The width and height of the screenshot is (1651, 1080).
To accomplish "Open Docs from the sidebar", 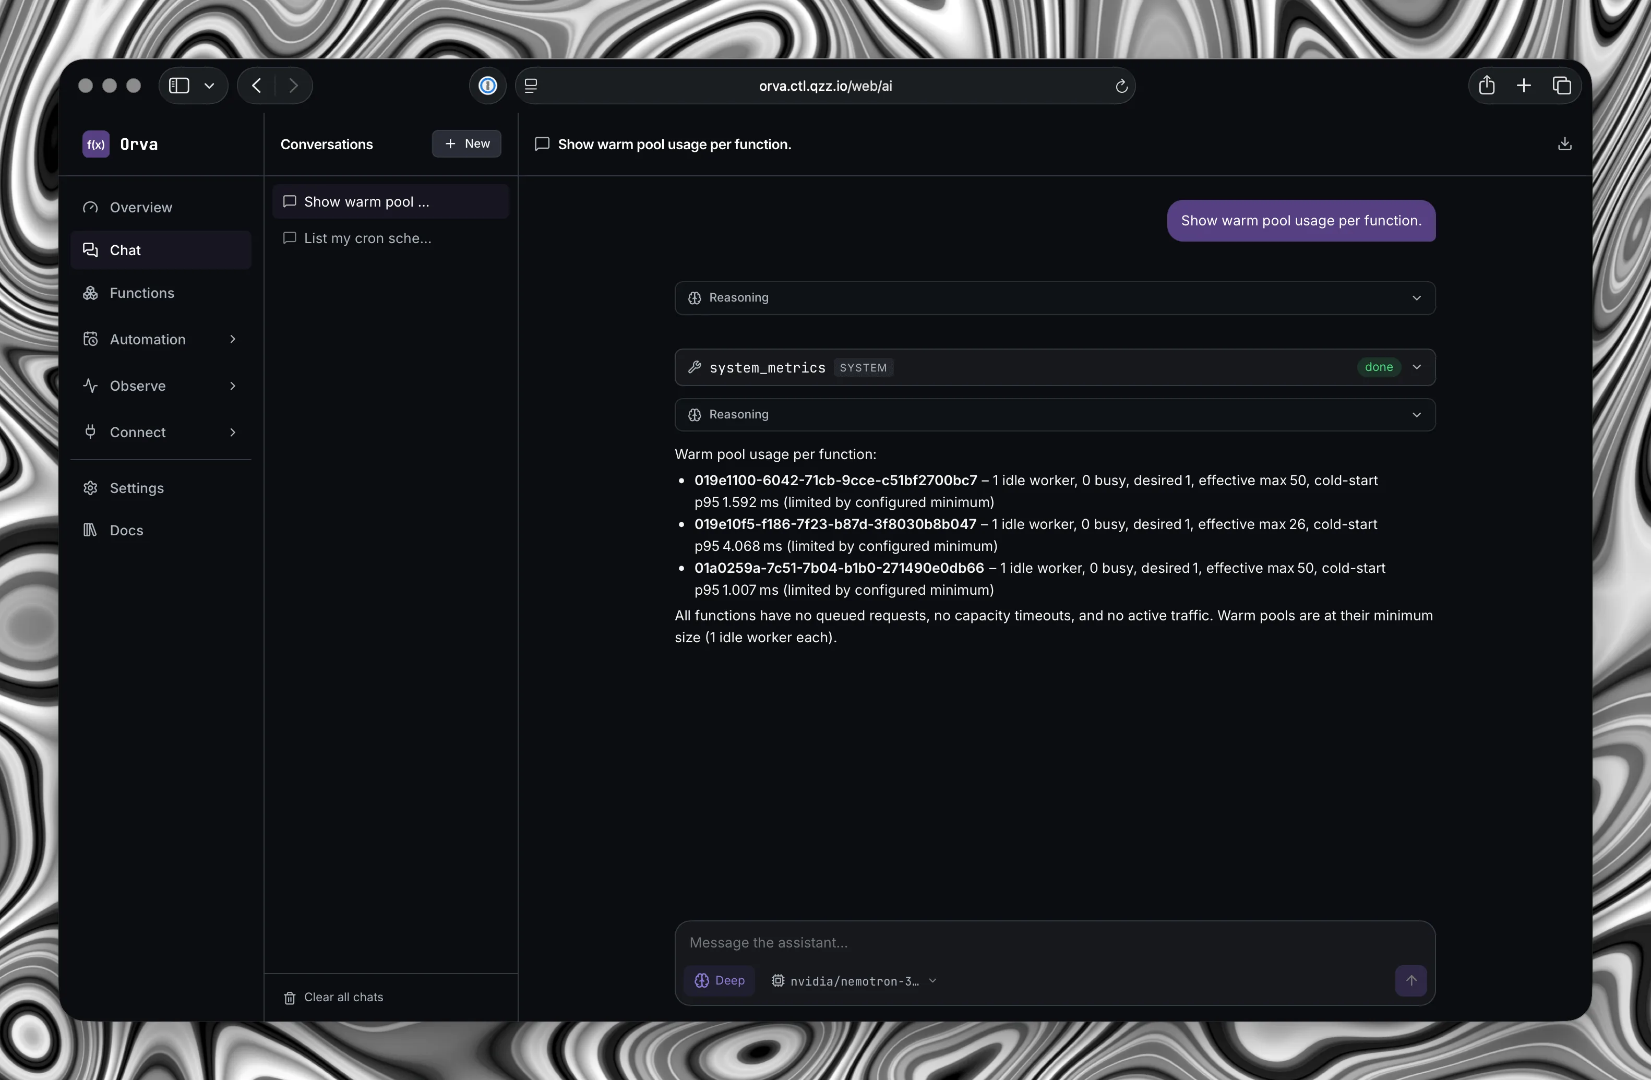I will (161, 531).
